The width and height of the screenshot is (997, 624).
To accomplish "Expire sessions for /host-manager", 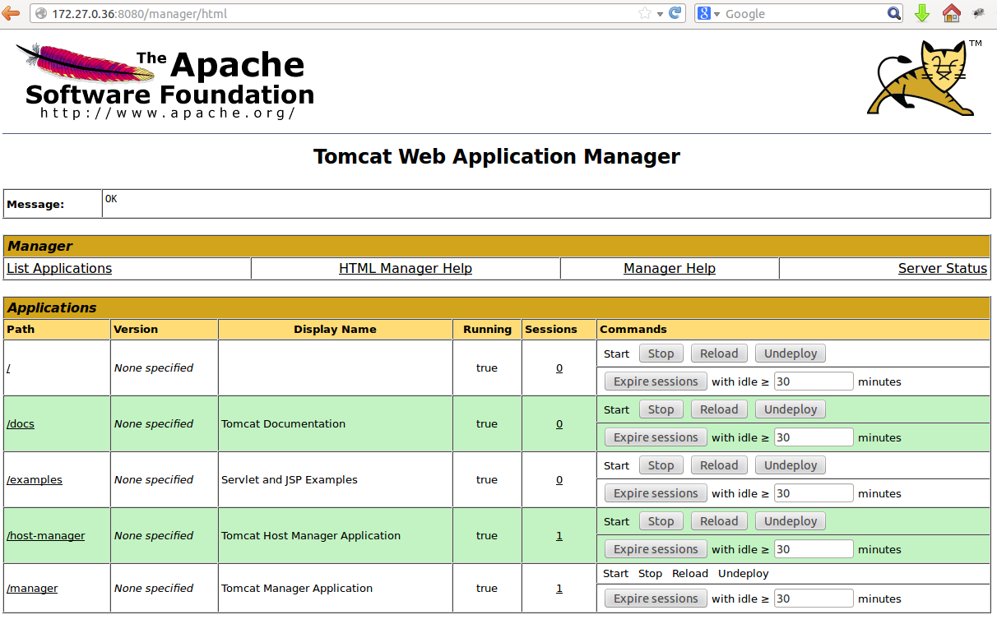I will 656,549.
